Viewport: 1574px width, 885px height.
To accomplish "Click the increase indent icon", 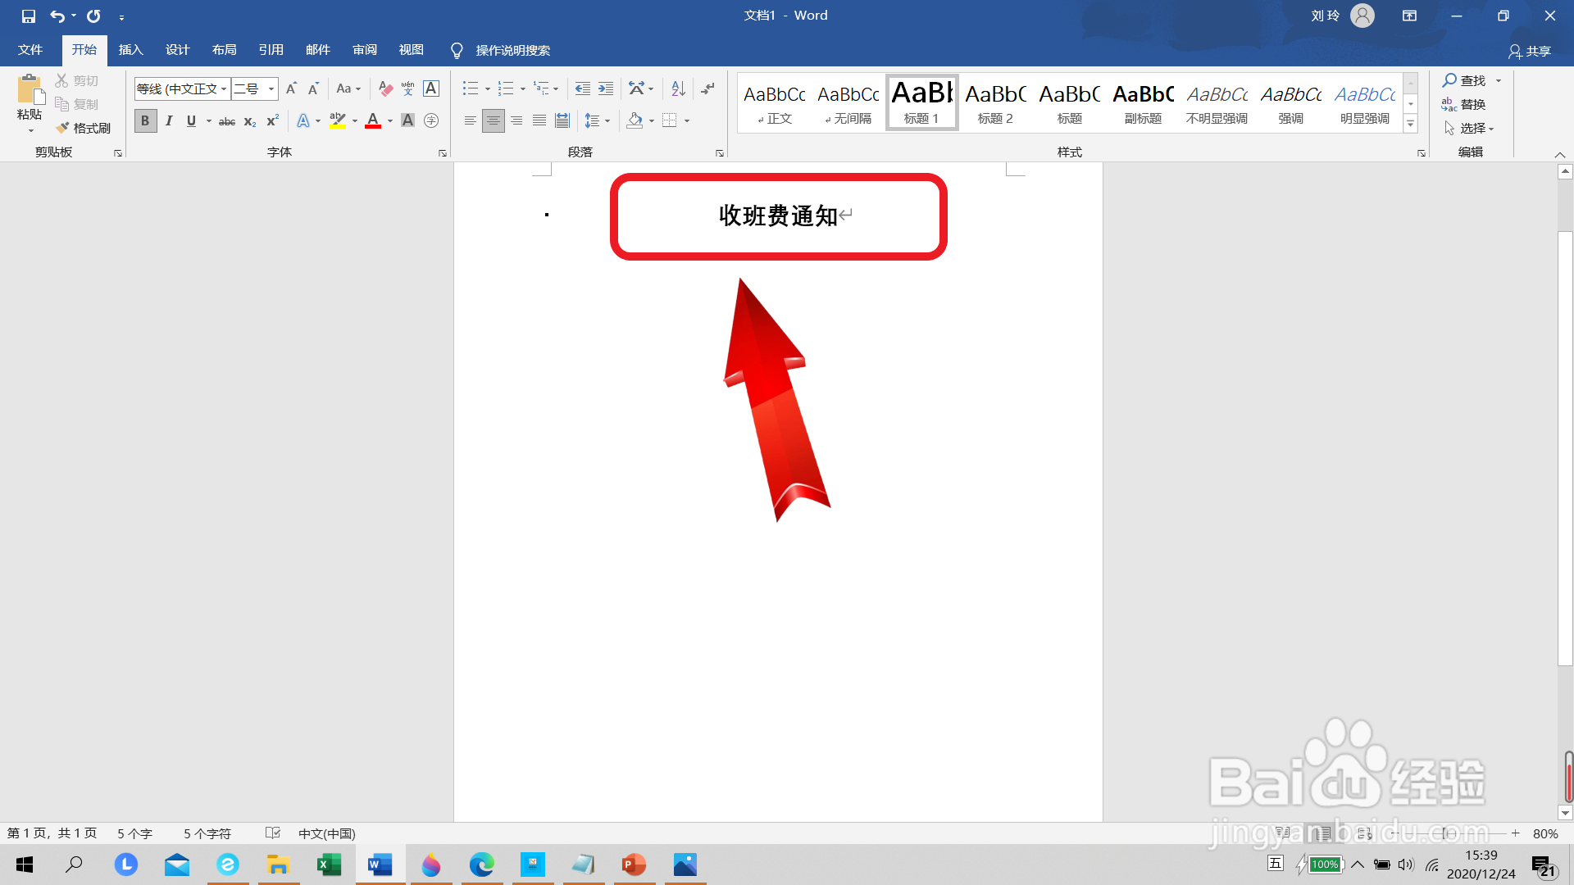I will tap(606, 88).
